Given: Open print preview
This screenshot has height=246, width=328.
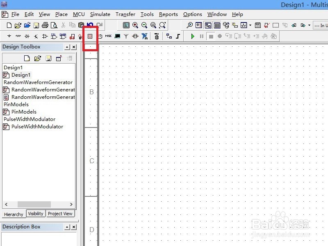Looking at the screenshot, I should tap(54, 25).
